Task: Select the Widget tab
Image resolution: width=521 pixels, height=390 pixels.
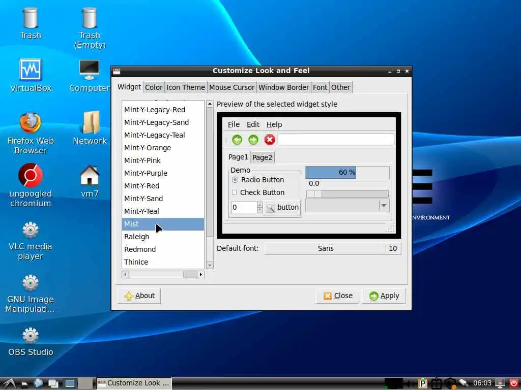Action: tap(129, 87)
